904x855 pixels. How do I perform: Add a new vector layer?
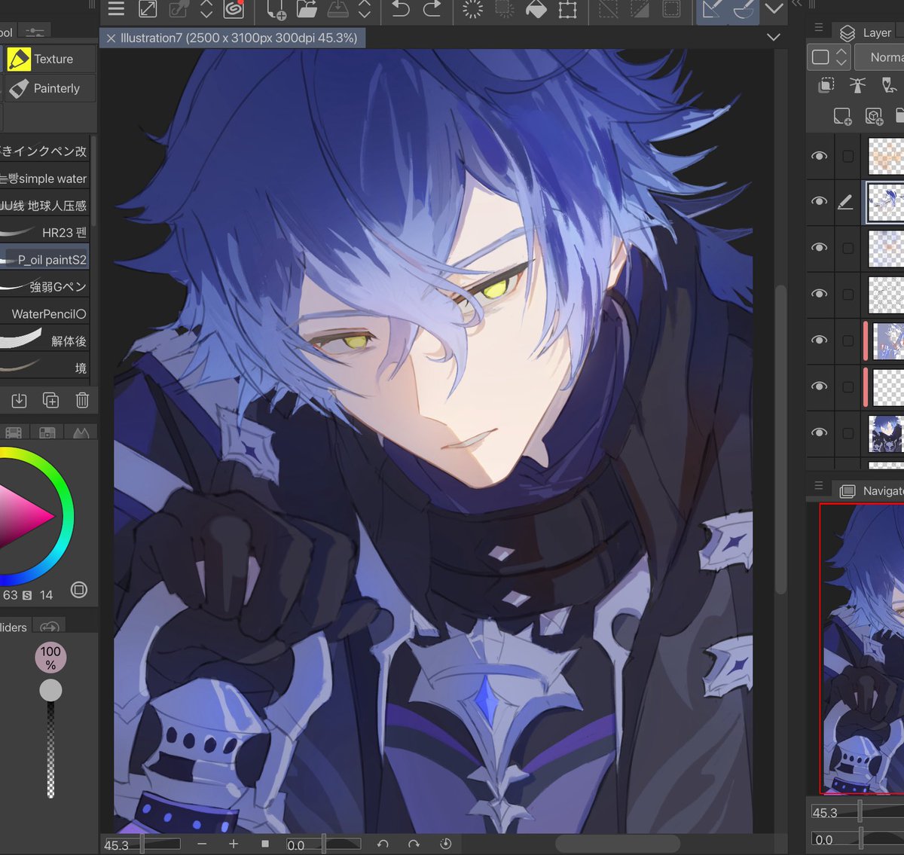click(x=874, y=116)
